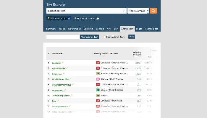Open the 'here' anchor text link
The image size is (207, 118).
coord(54,101)
